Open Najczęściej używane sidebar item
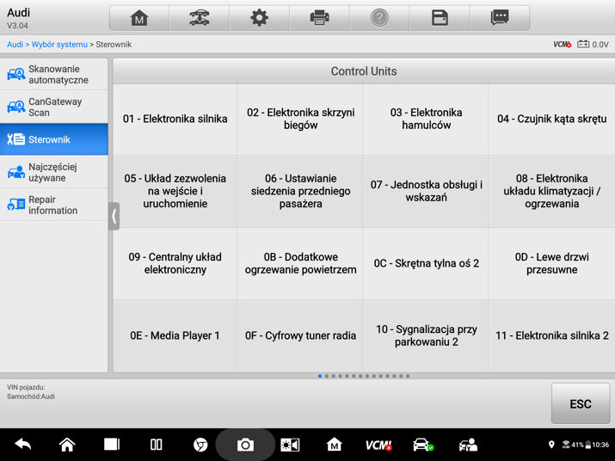615x461 pixels. tap(53, 172)
